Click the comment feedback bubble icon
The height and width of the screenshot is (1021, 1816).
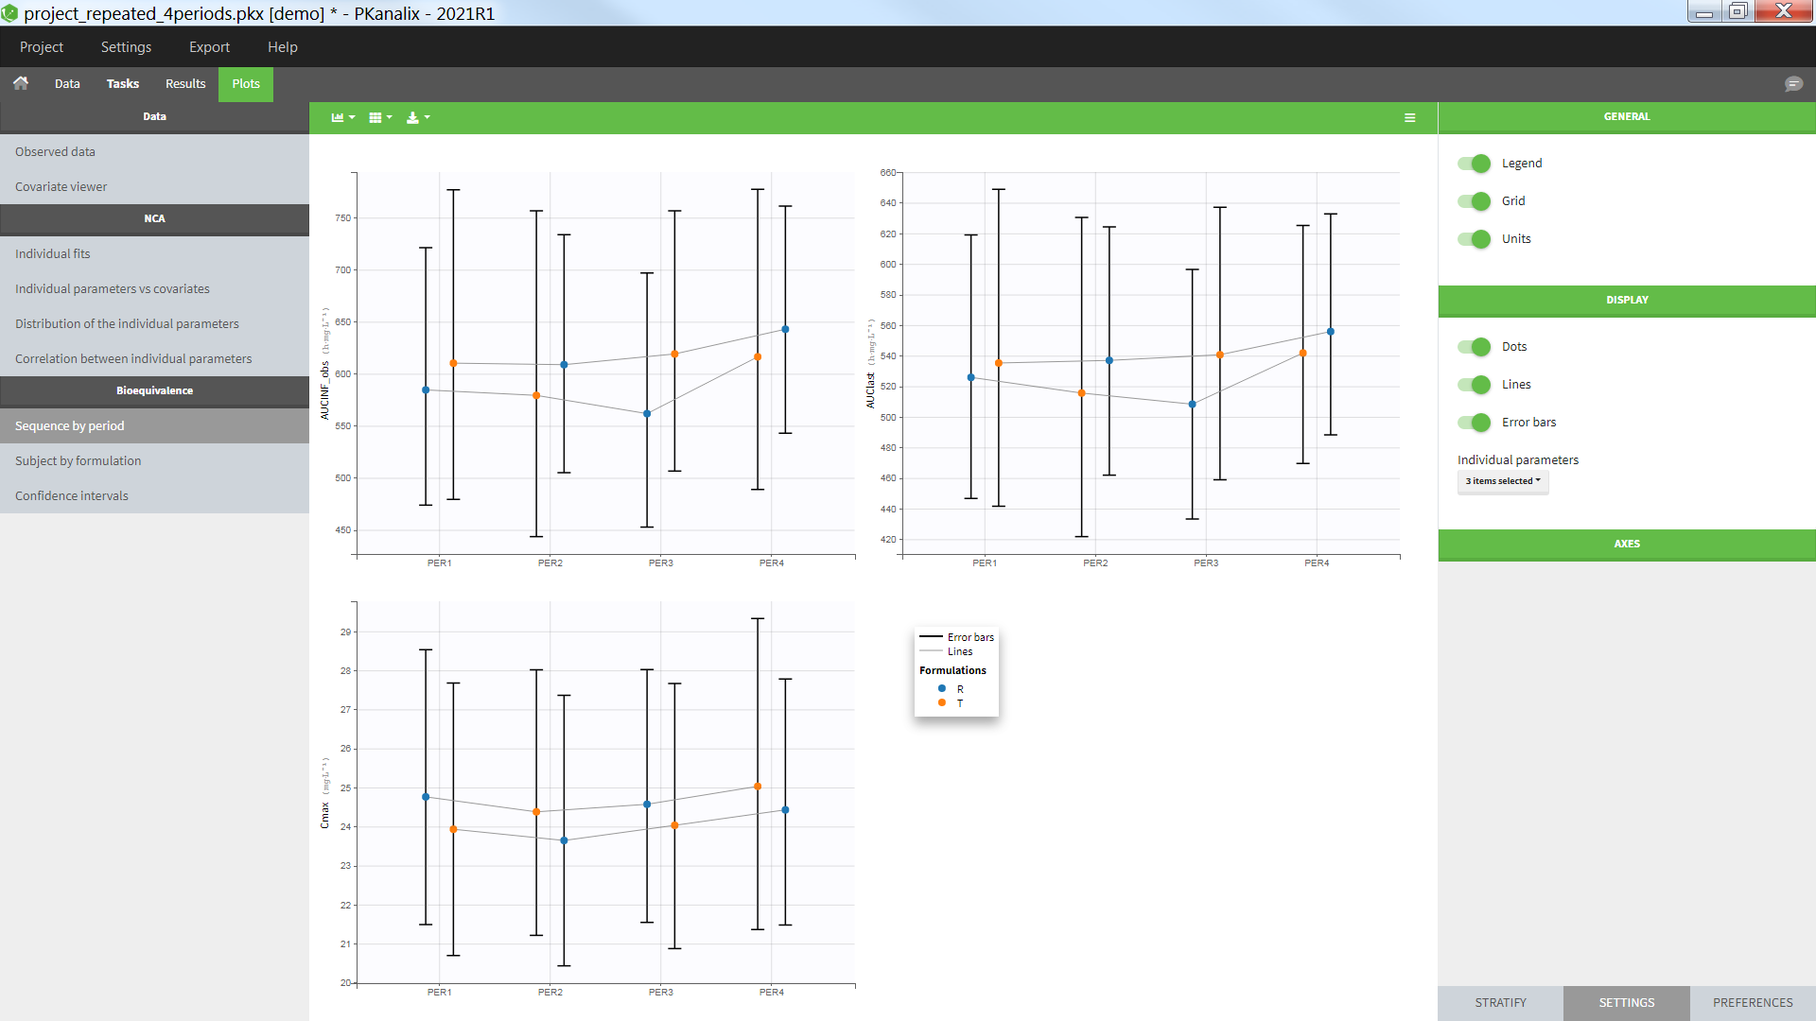1792,84
